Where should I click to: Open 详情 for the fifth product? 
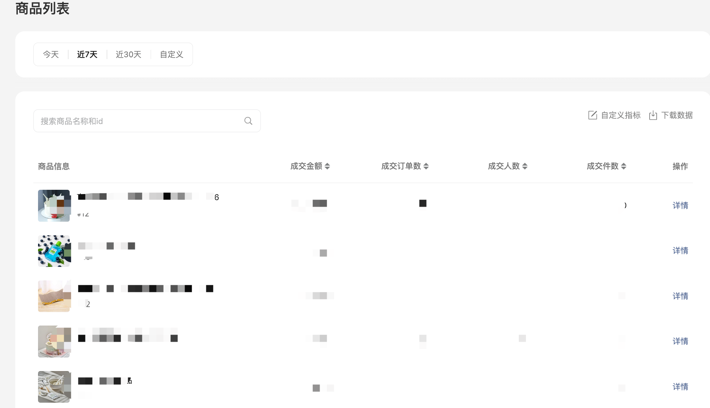680,387
